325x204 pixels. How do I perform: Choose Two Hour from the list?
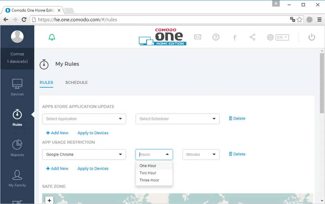tap(154, 173)
